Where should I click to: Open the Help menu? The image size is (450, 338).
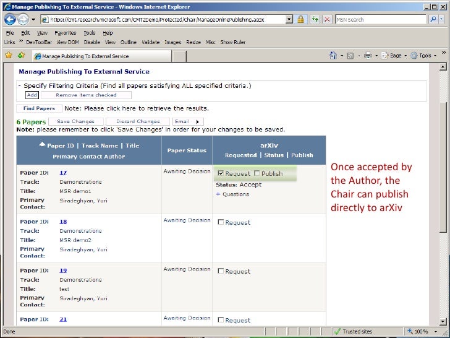click(x=108, y=33)
